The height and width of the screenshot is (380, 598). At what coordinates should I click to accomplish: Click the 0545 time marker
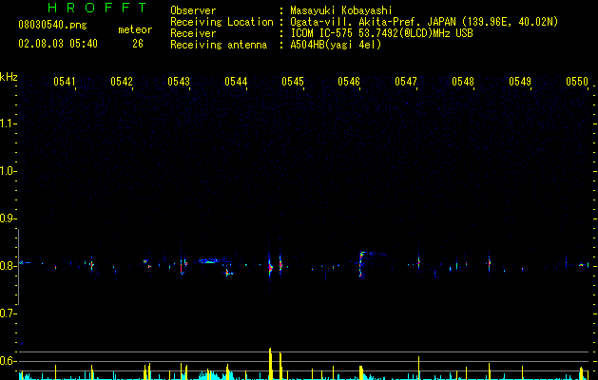pyautogui.click(x=293, y=82)
